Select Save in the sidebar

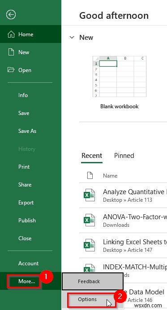24,113
